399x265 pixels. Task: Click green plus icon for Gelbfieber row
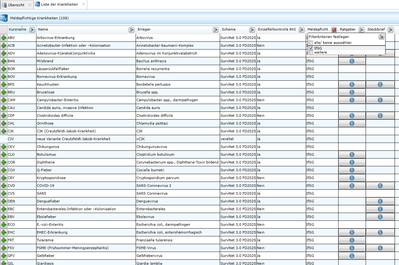[4, 256]
